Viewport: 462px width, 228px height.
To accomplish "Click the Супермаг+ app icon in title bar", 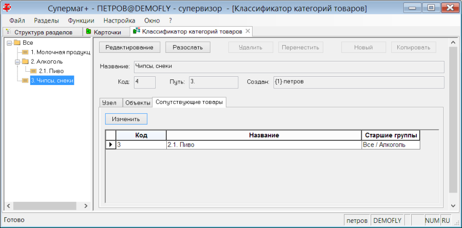I will click(x=7, y=9).
